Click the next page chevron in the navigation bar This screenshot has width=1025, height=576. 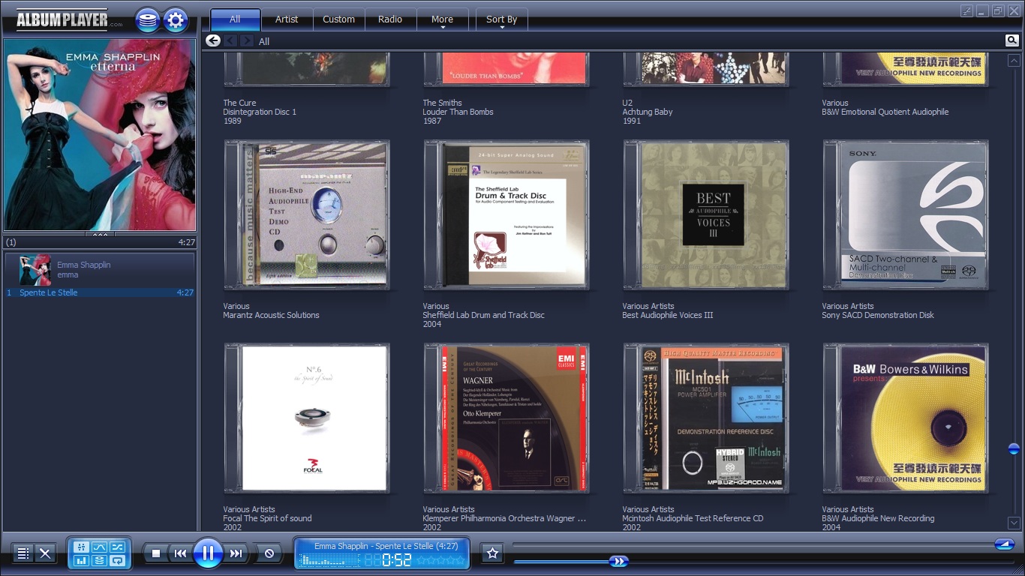246,40
